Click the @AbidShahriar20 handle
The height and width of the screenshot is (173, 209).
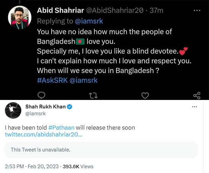[x=114, y=11]
